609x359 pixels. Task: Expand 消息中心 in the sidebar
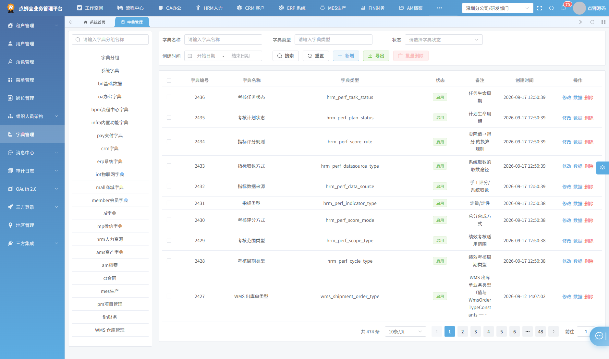coord(32,152)
